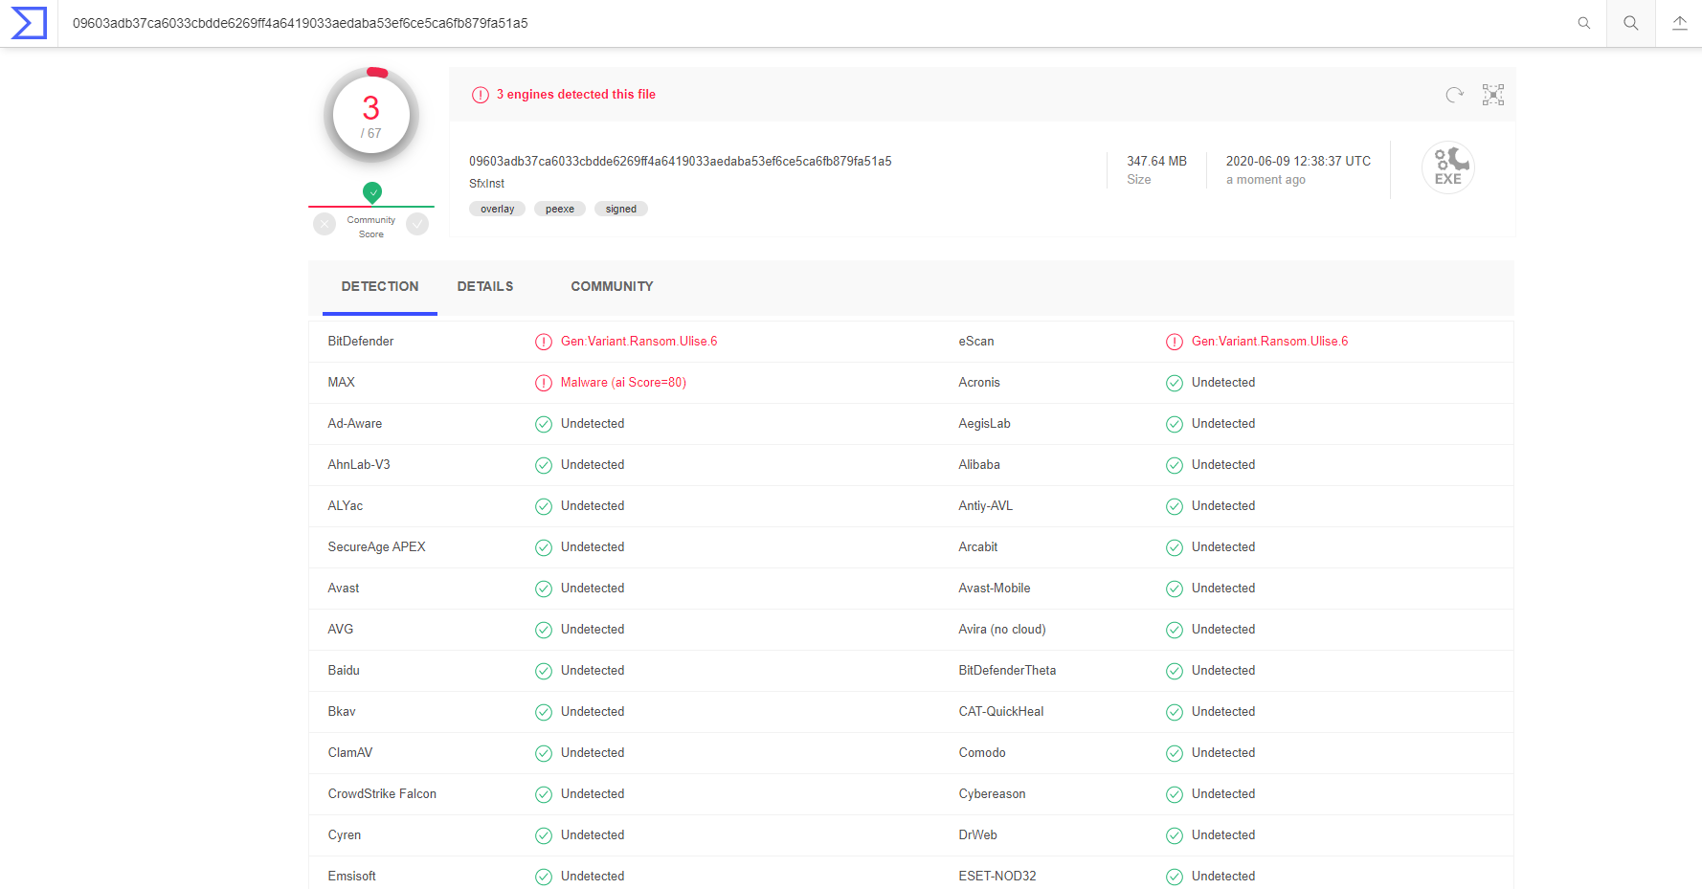Image resolution: width=1702 pixels, height=889 pixels.
Task: Click the peexe tag
Action: click(560, 209)
